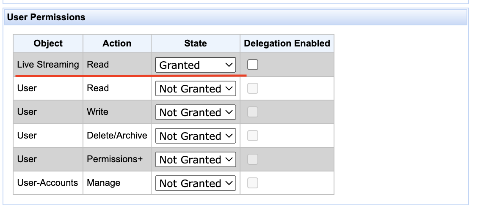
Task: Open the User-Accounts Manage state dropdown
Action: pos(195,183)
